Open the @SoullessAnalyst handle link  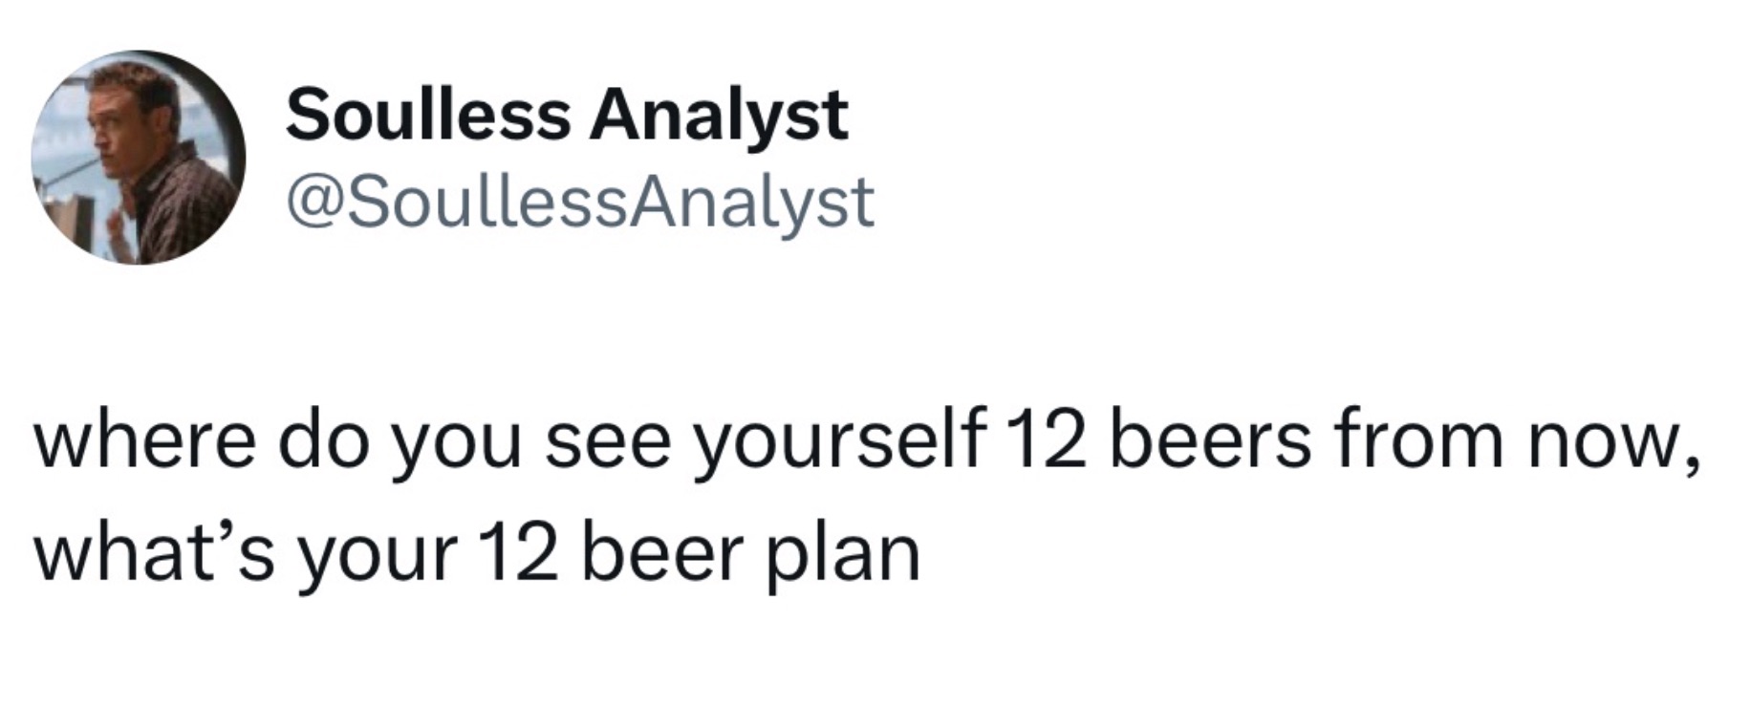pyautogui.click(x=579, y=203)
